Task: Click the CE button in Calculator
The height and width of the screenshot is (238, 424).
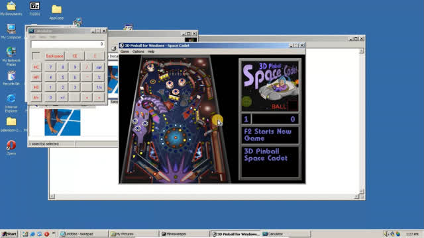Action: [x=75, y=56]
